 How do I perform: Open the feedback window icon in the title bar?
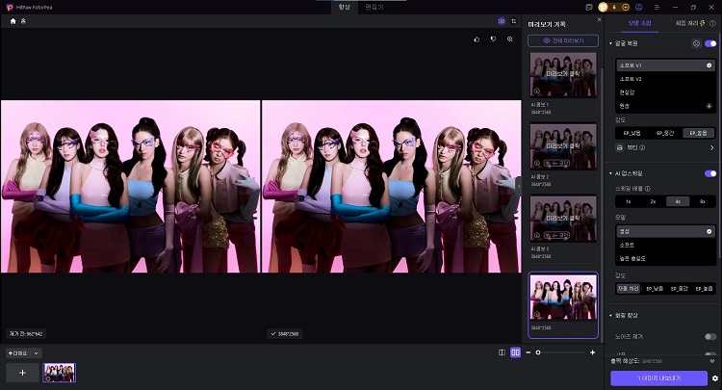(589, 8)
